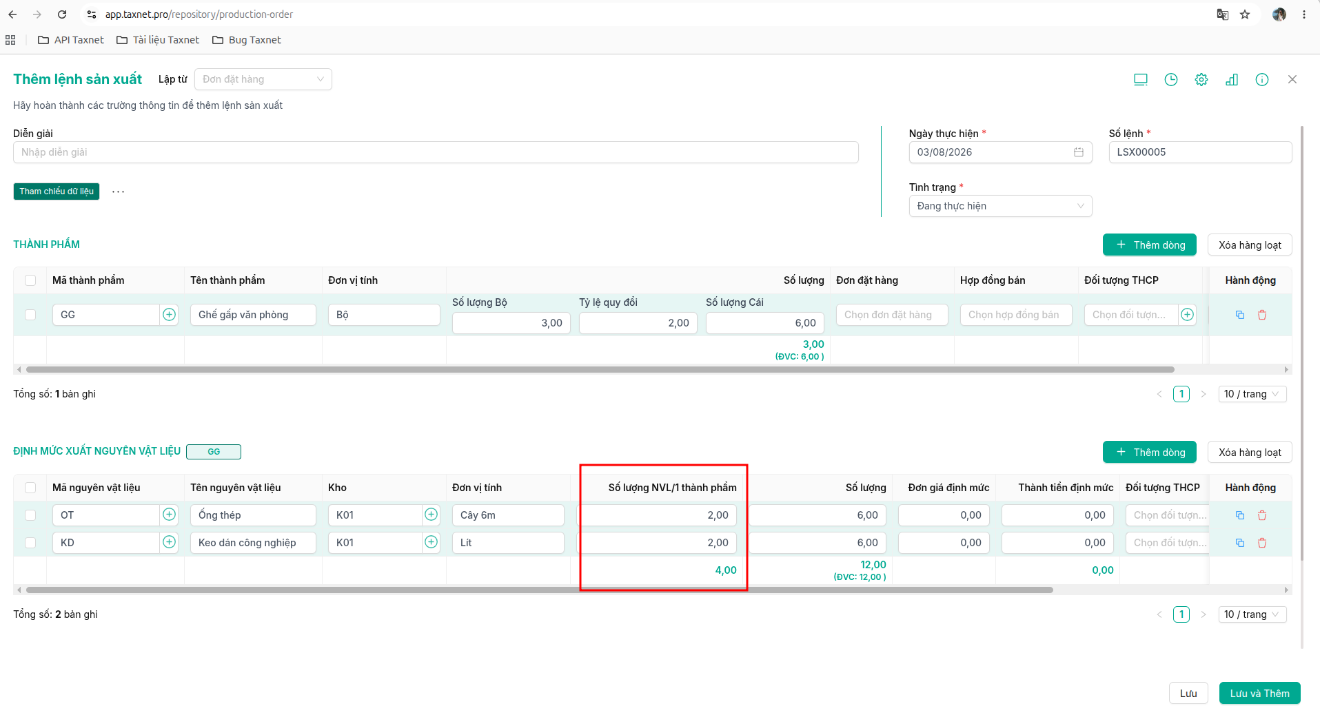Click the materials table horizontal scrollbar
This screenshot has height=715, width=1320.
[x=539, y=590]
